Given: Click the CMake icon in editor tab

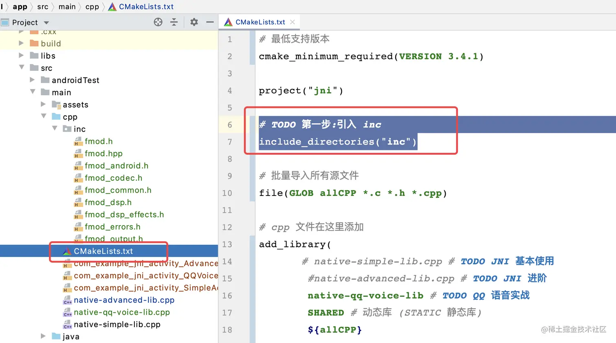Looking at the screenshot, I should 228,22.
